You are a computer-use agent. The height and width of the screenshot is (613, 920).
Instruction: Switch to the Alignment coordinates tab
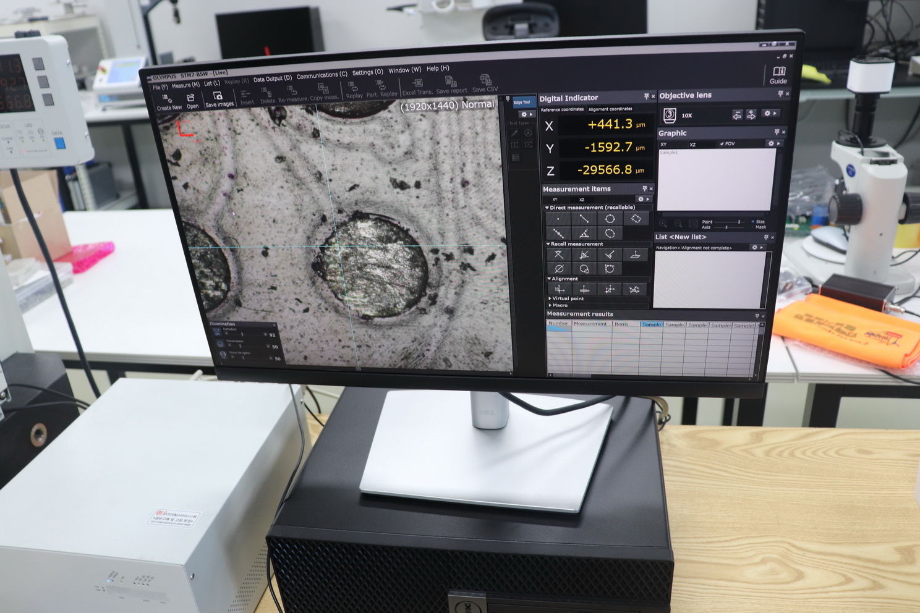(610, 109)
